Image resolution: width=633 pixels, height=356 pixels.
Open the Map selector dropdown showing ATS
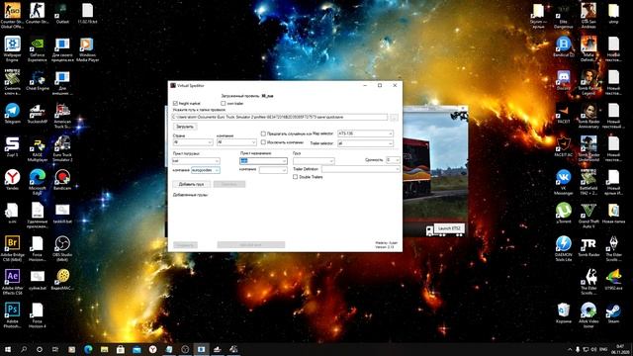[365, 133]
